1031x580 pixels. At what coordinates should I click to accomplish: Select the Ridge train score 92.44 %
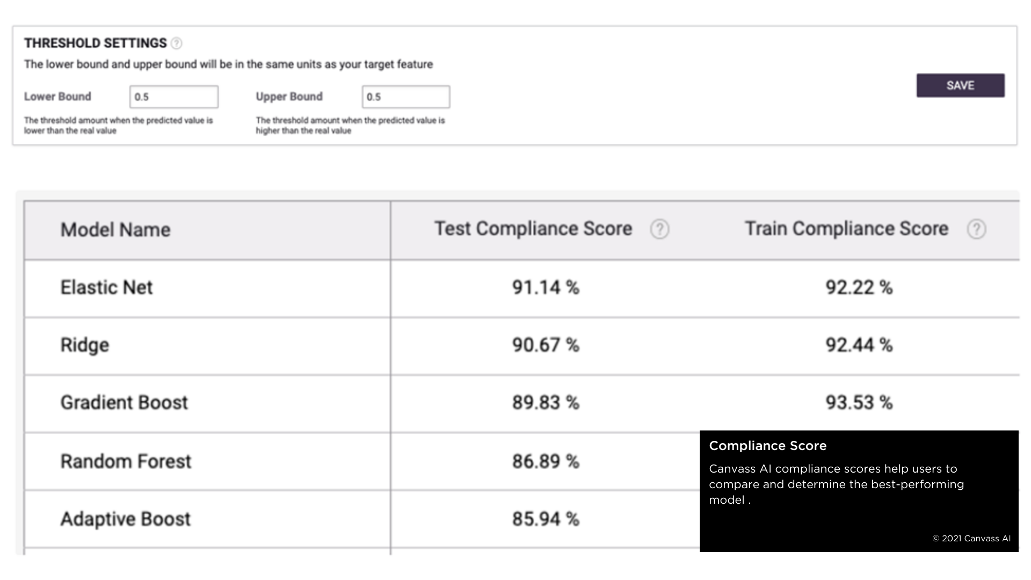point(859,345)
